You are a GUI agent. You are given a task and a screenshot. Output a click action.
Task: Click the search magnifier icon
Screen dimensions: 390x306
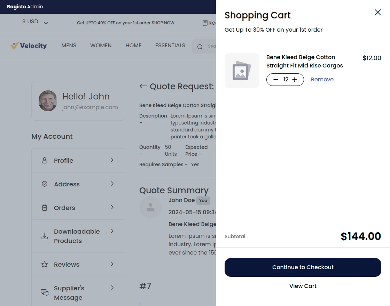[200, 47]
